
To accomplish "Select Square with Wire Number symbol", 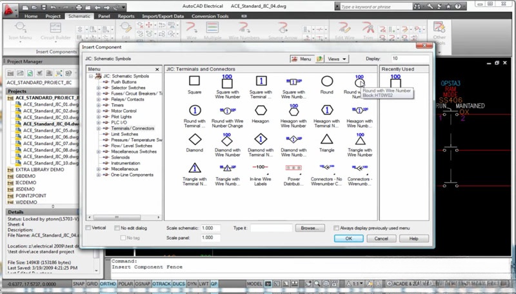I will pyautogui.click(x=227, y=81).
